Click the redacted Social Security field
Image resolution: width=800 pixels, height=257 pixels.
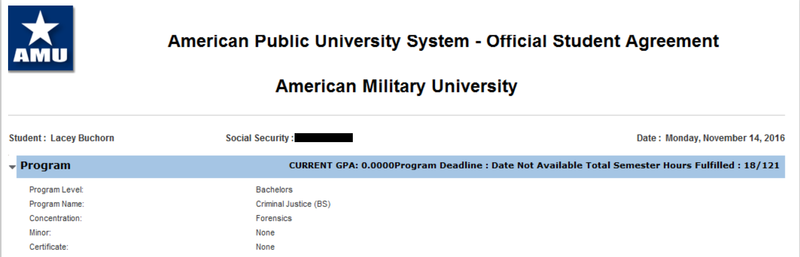323,138
